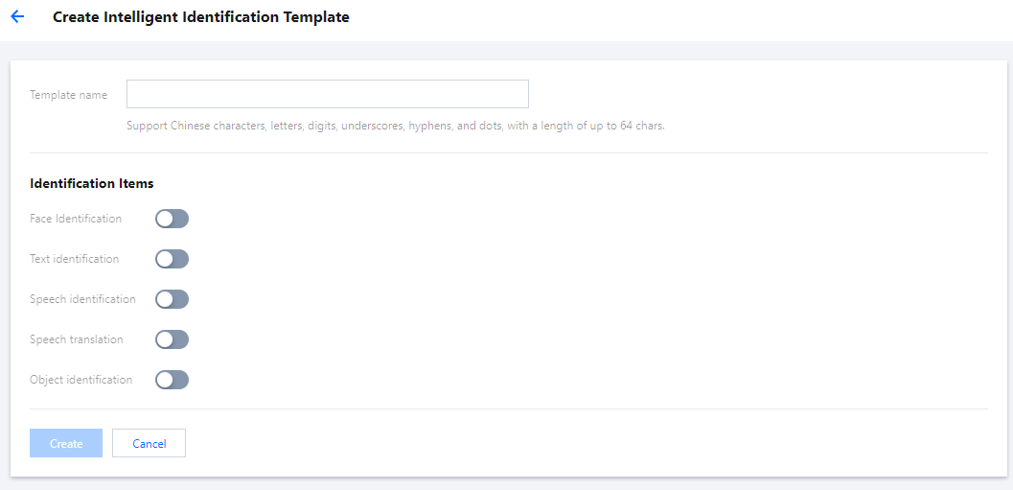Click the Template name label
Viewport: 1013px width, 490px height.
tap(68, 95)
